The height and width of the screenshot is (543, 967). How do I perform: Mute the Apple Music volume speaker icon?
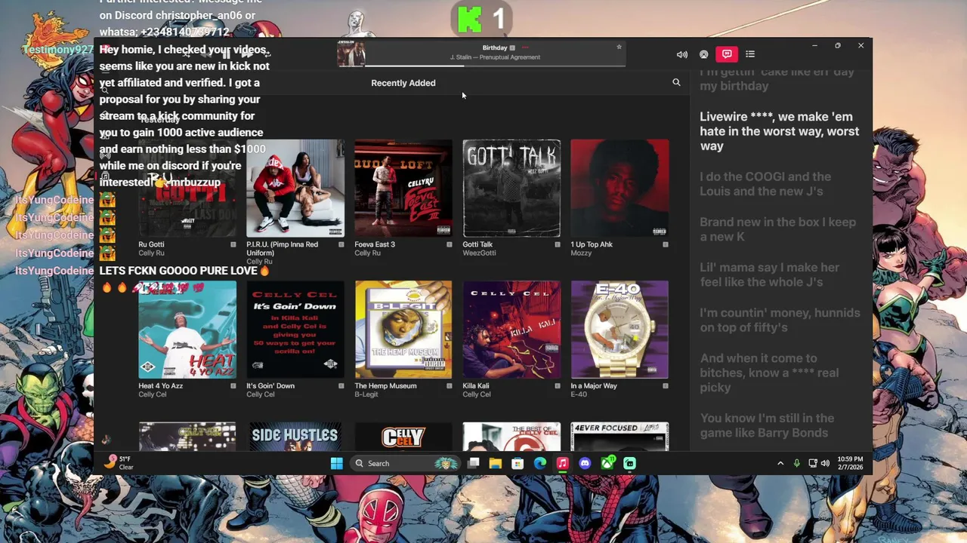682,54
